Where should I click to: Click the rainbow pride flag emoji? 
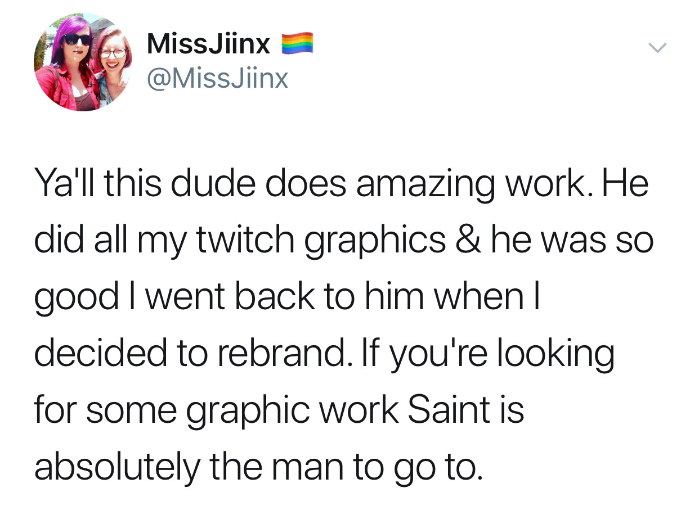click(x=297, y=44)
